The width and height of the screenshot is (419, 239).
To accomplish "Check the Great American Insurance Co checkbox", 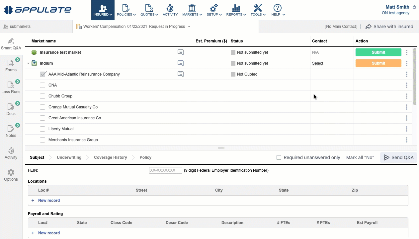I will (42, 118).
